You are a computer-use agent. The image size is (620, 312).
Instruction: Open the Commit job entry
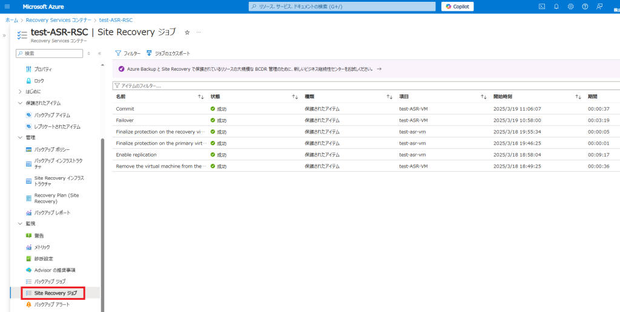tap(125, 109)
